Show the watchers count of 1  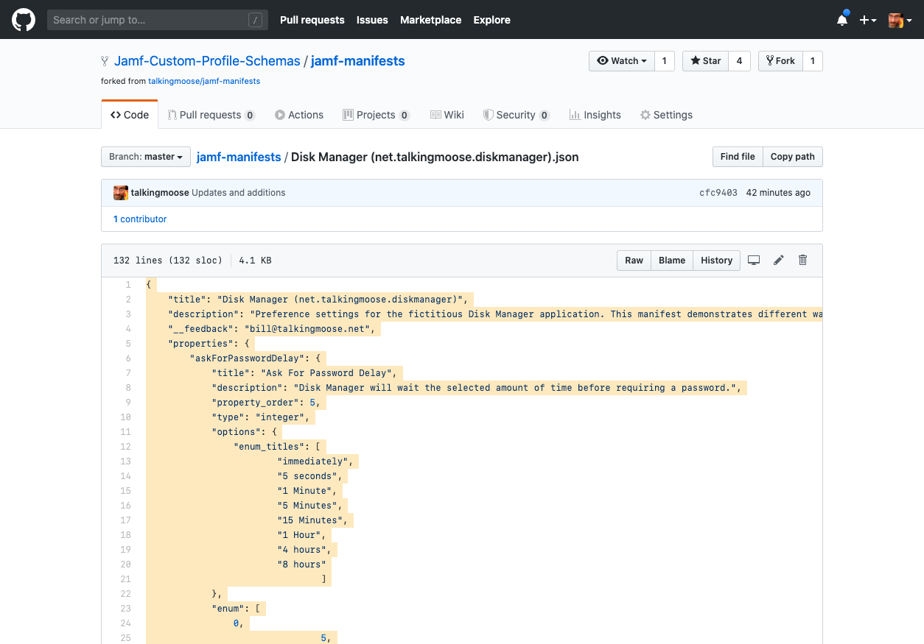coord(665,61)
